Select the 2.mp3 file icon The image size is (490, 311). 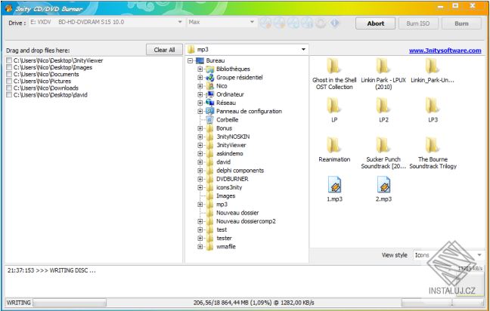point(383,185)
